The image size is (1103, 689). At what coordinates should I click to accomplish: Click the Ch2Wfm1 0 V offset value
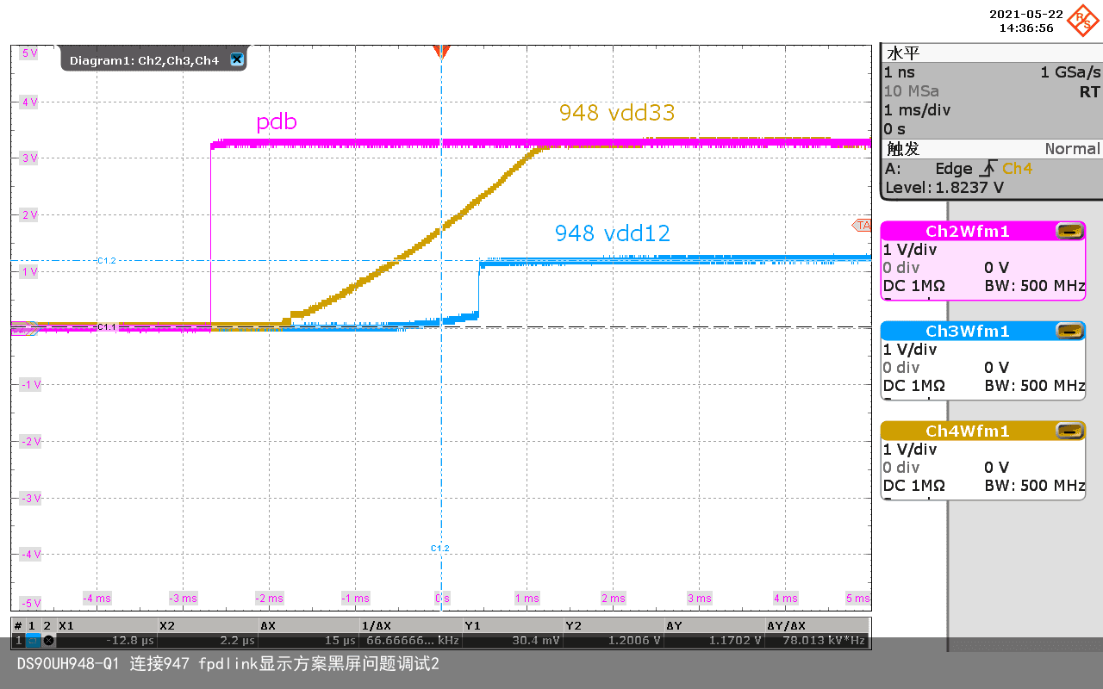click(996, 268)
